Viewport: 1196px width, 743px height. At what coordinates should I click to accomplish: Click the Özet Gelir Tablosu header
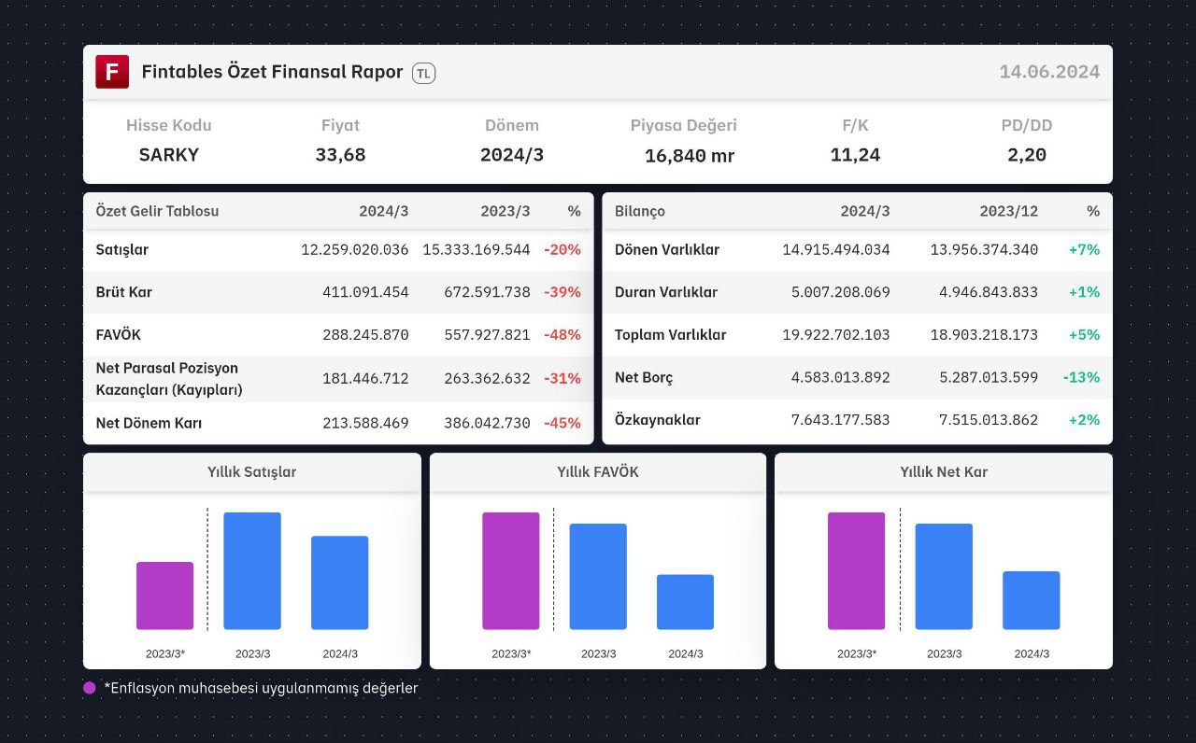pyautogui.click(x=157, y=211)
